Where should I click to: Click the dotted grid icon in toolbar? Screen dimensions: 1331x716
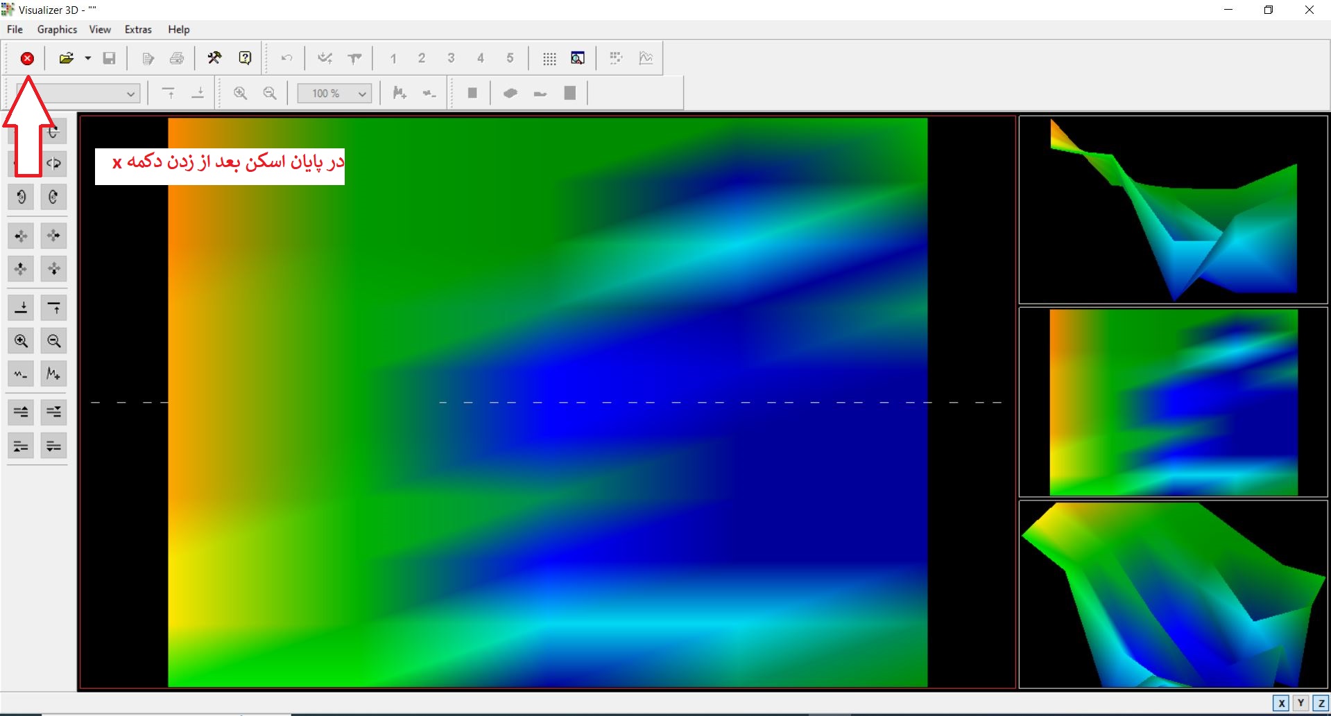click(x=549, y=58)
